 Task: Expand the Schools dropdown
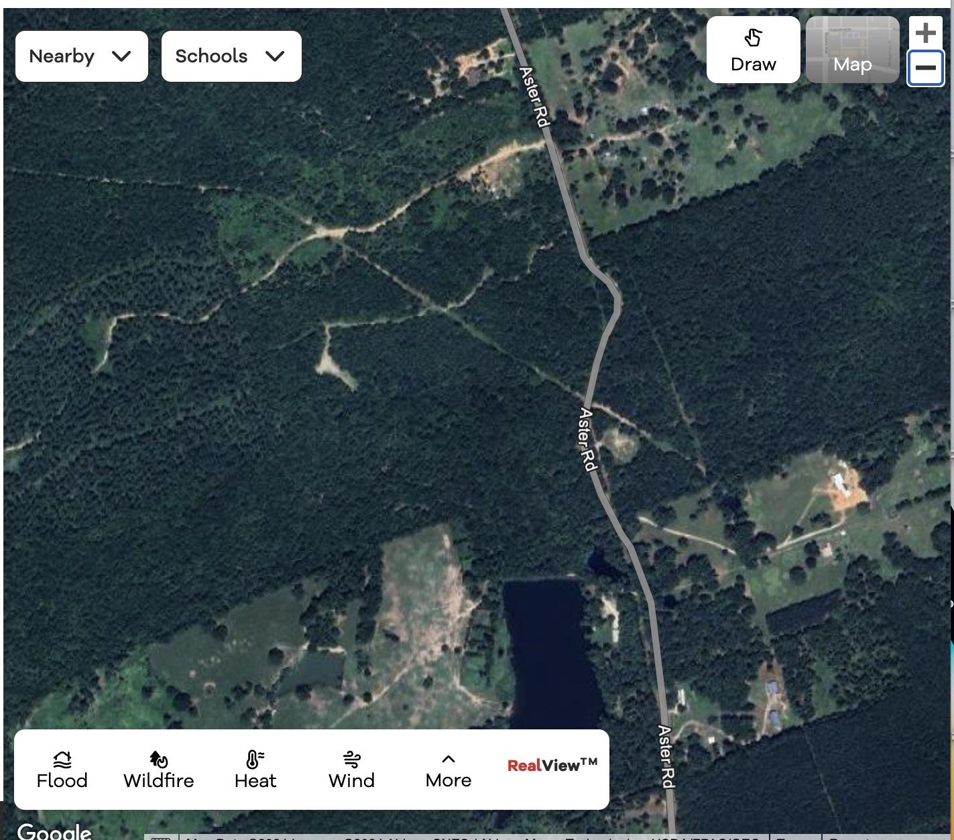231,56
